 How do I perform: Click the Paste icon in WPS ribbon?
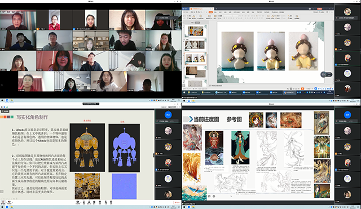184,16
